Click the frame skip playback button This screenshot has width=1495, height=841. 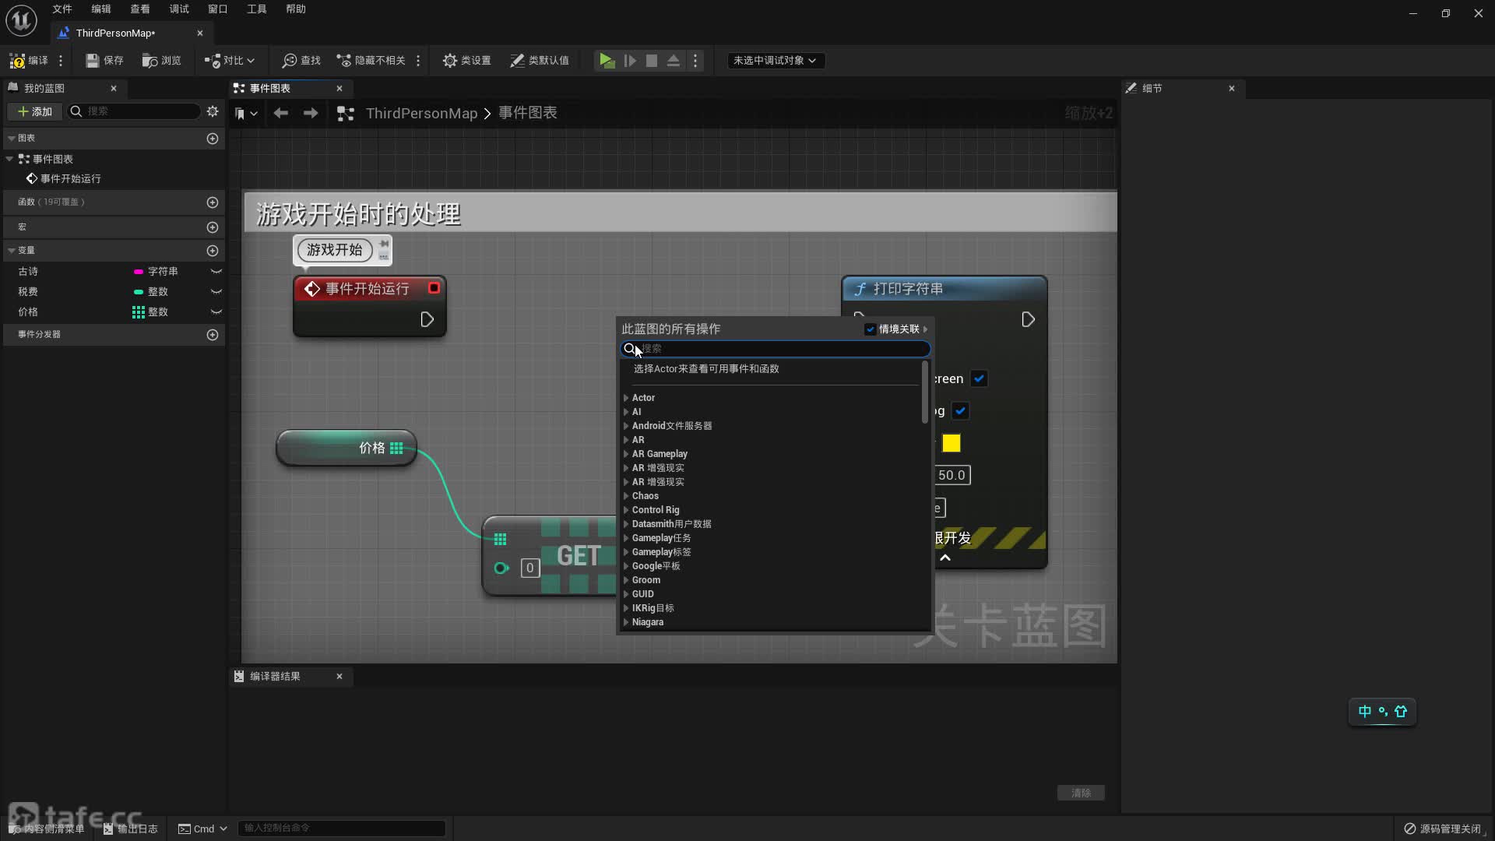pos(630,60)
